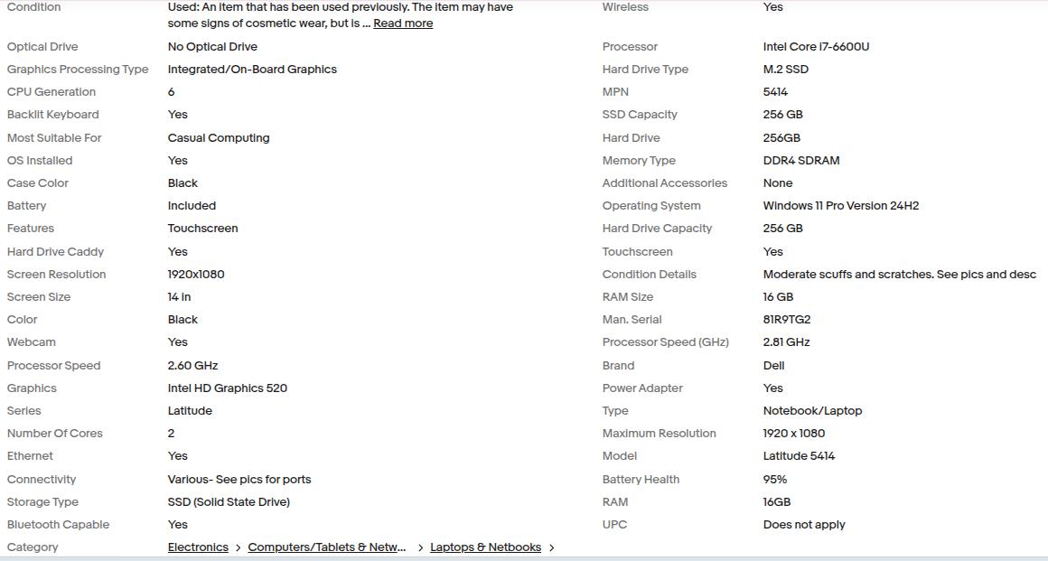Click the 'Notebook/Laptop' type value
This screenshot has width=1048, height=561.
(x=813, y=411)
